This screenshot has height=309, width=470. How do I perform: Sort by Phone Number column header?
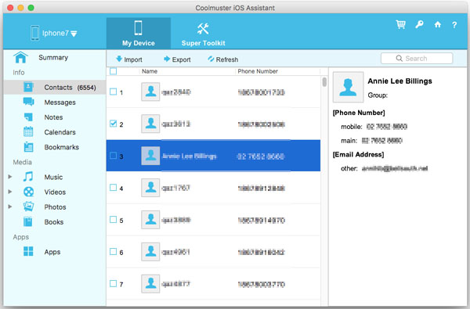coord(258,71)
